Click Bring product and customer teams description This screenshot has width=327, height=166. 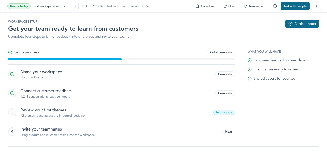click(x=57, y=135)
